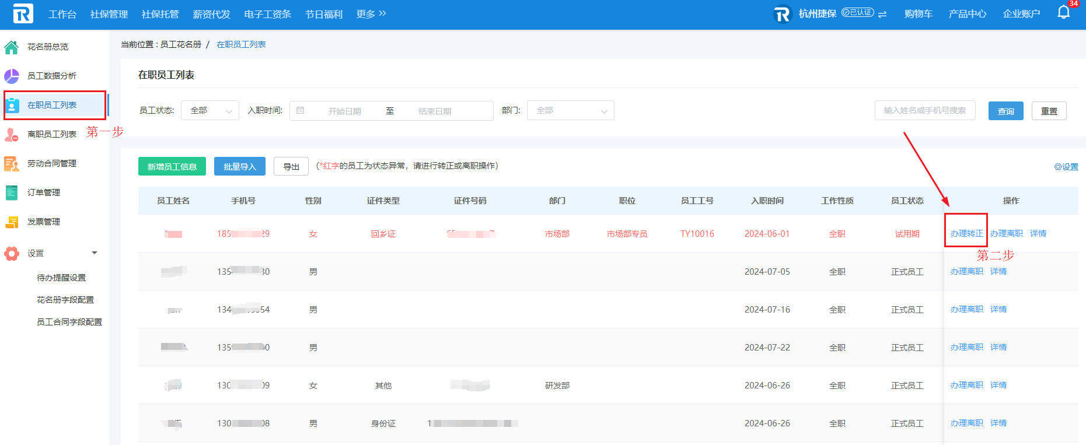Click the R logo in top-left corner

pos(23,13)
